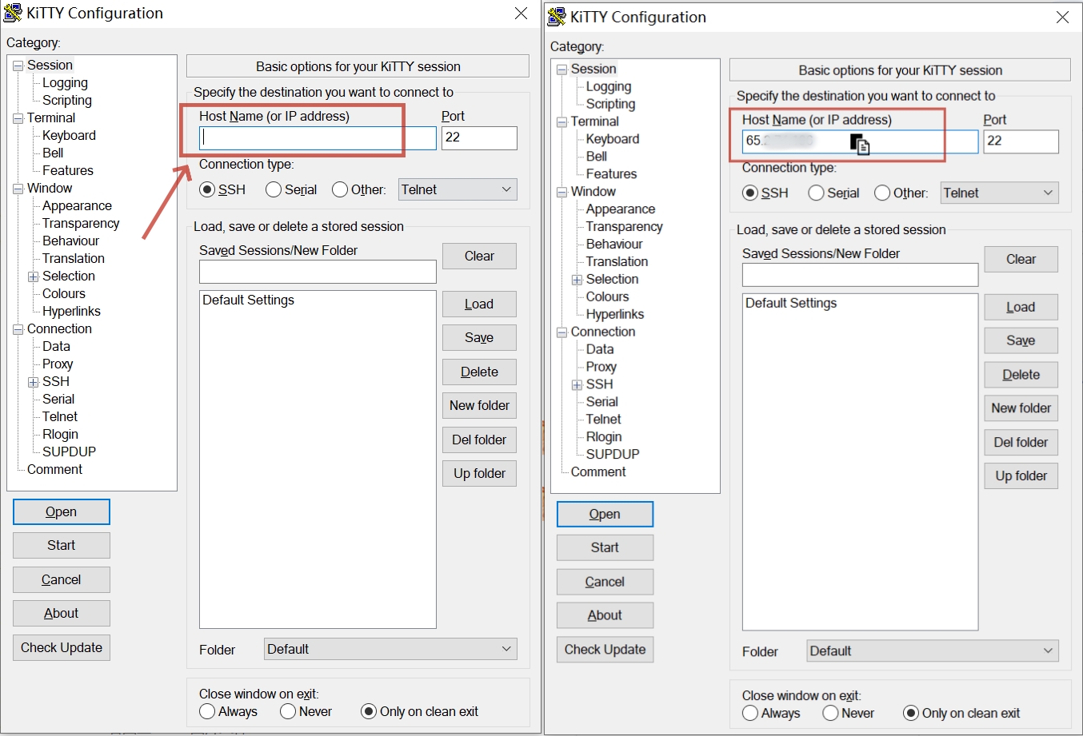Set close on exit to Always, right window

[750, 713]
